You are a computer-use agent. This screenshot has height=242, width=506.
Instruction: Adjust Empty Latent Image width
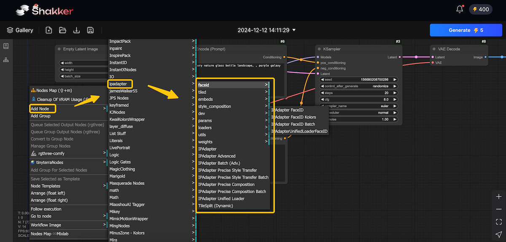pos(84,63)
